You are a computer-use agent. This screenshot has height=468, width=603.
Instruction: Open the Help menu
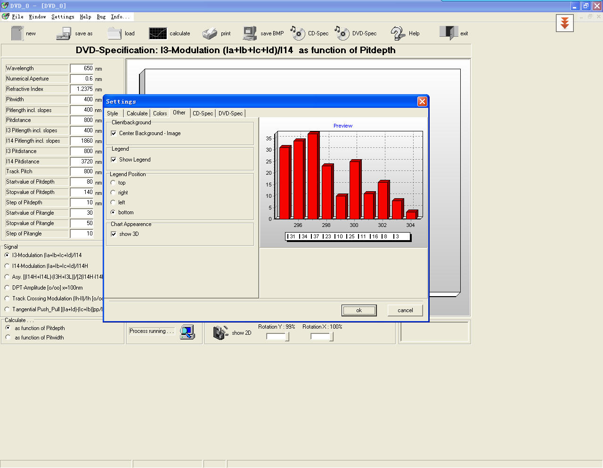[85, 16]
